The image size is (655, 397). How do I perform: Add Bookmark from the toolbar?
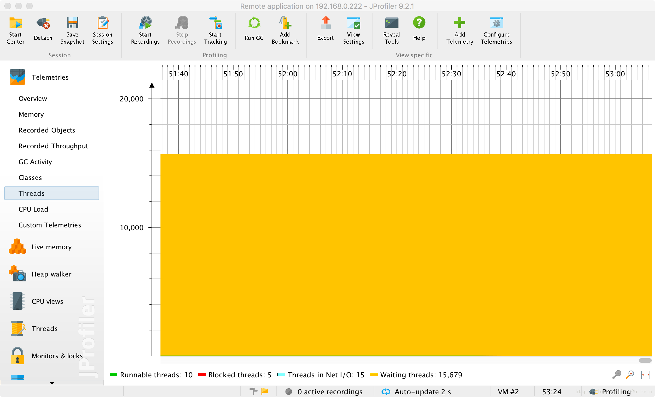coord(285,30)
